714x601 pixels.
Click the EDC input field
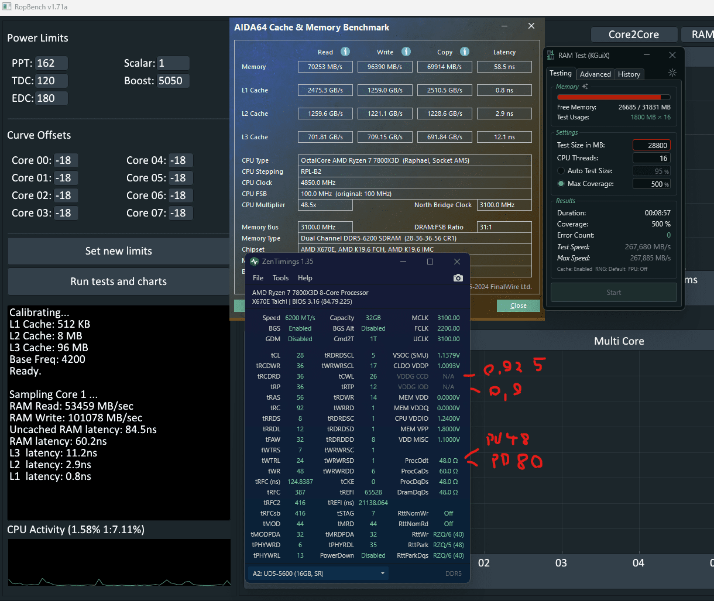pos(52,98)
